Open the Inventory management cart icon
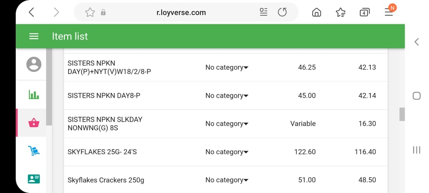The height and width of the screenshot is (193, 429). [33, 151]
